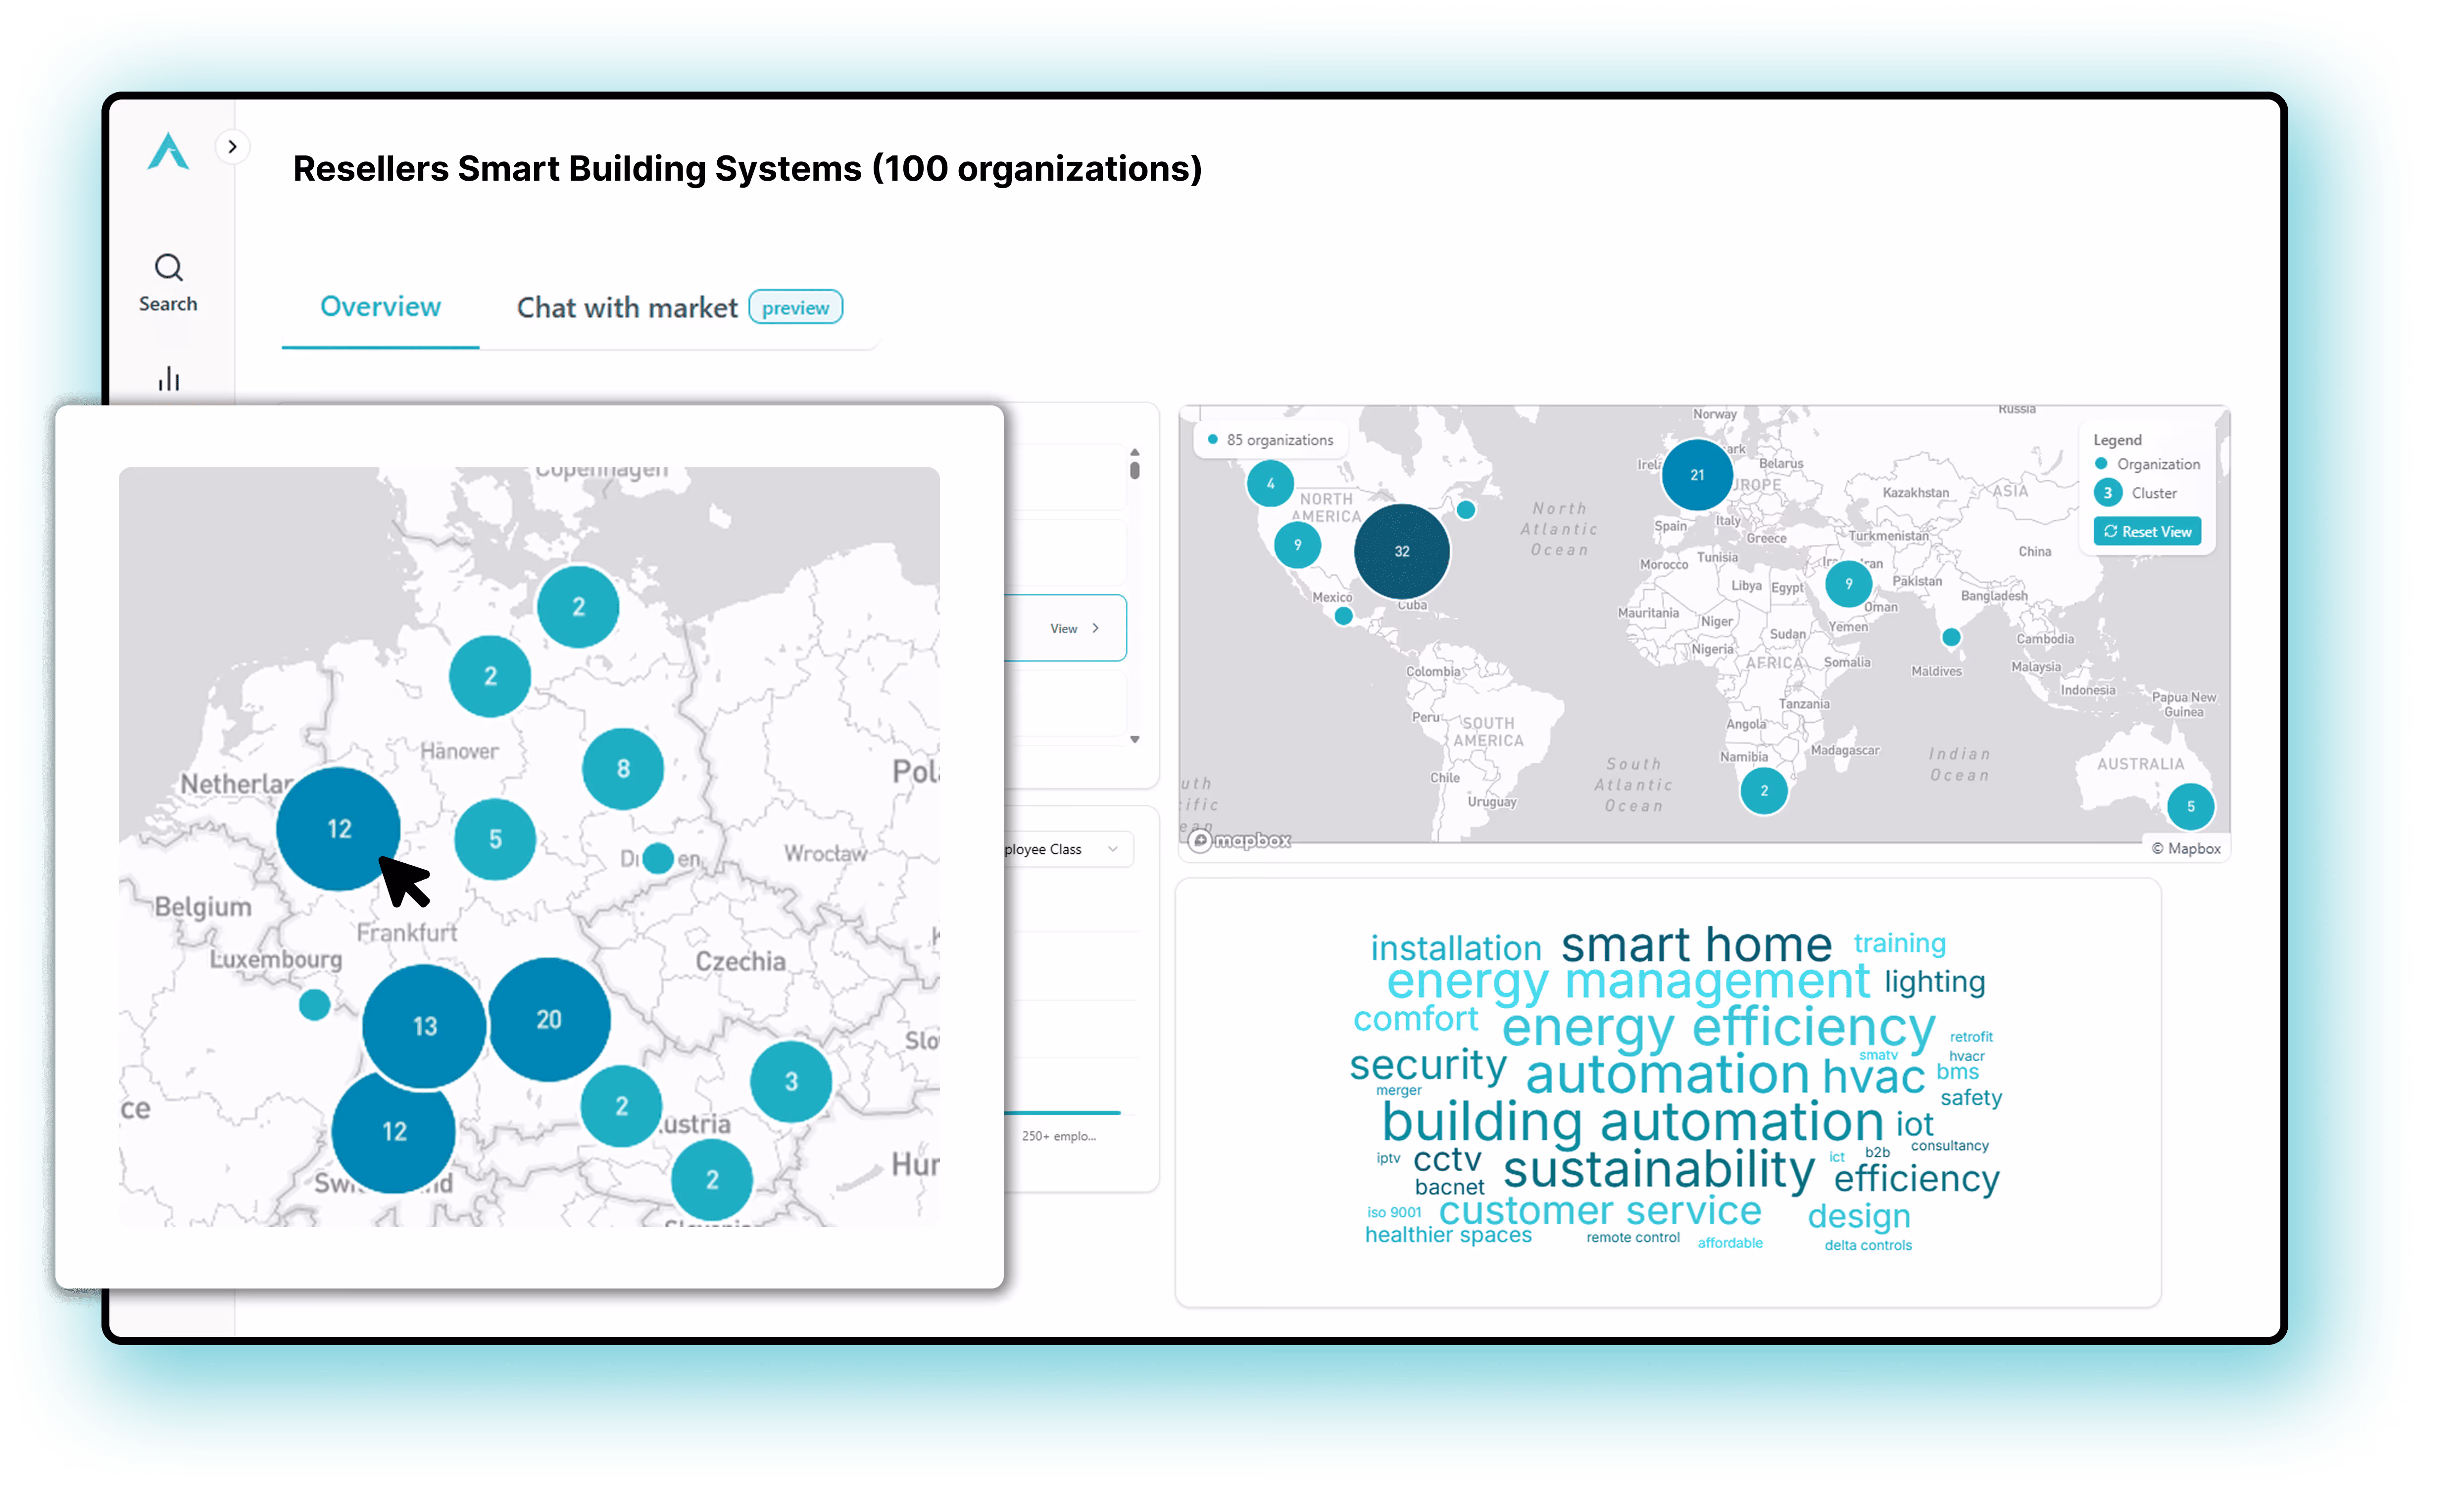Click 'hvac' in the word cloud
Screen dimensions: 2464x1486
coord(1873,1076)
